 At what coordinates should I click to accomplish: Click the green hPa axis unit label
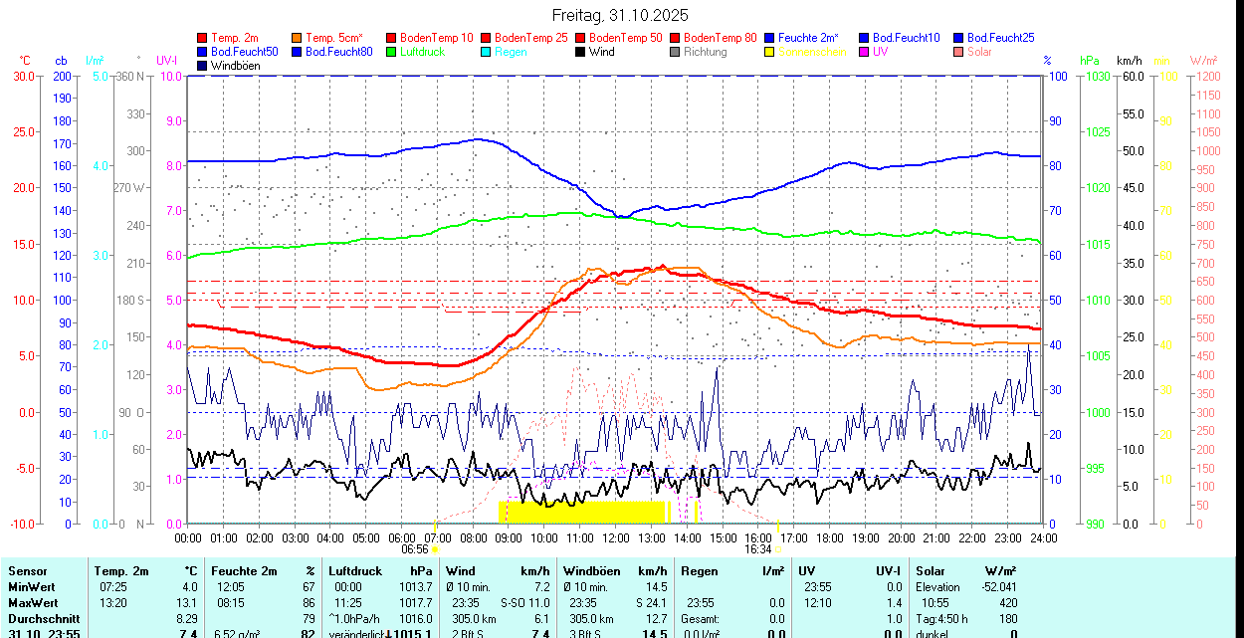[x=1091, y=61]
